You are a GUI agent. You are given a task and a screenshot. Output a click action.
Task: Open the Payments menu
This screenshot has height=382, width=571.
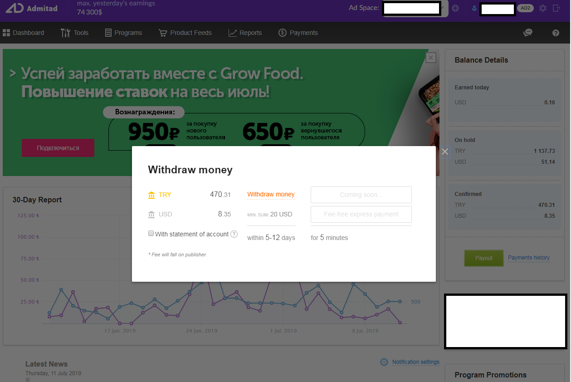tap(298, 33)
